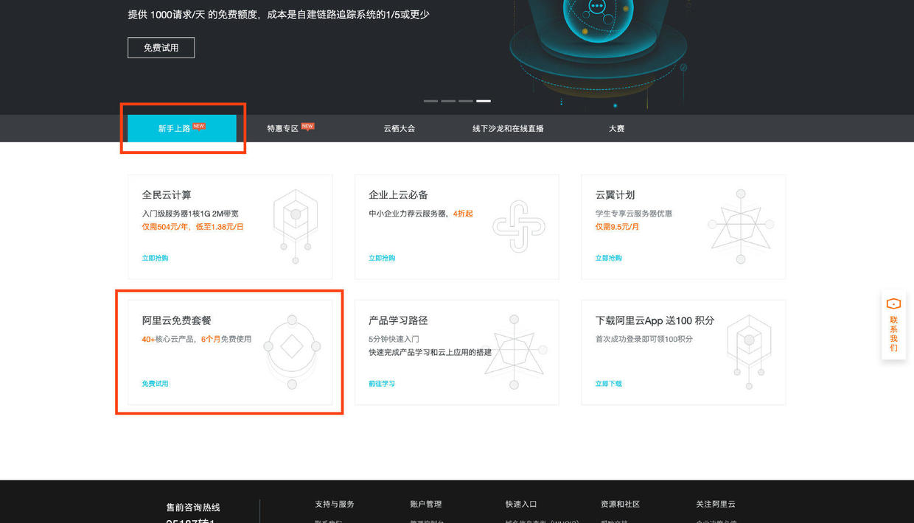
Task: Click the 前往学习 link
Action: click(382, 384)
